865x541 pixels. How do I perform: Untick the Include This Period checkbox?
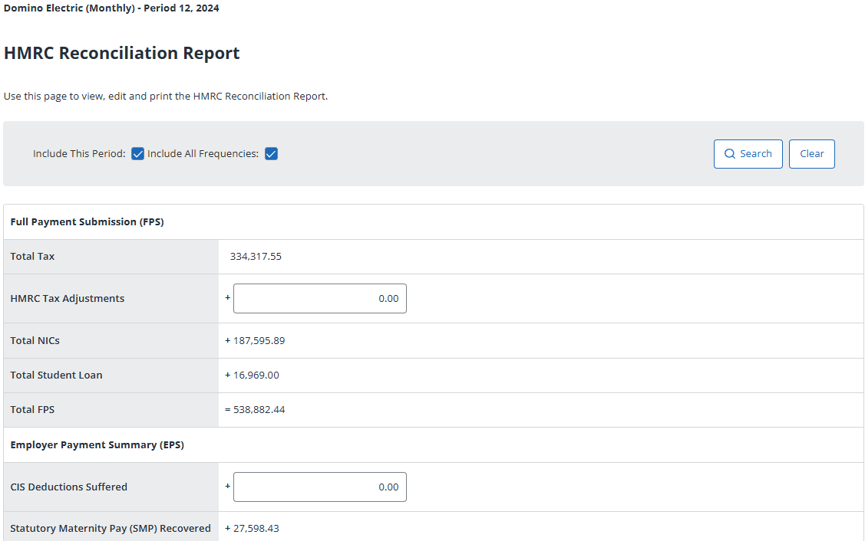pos(138,154)
